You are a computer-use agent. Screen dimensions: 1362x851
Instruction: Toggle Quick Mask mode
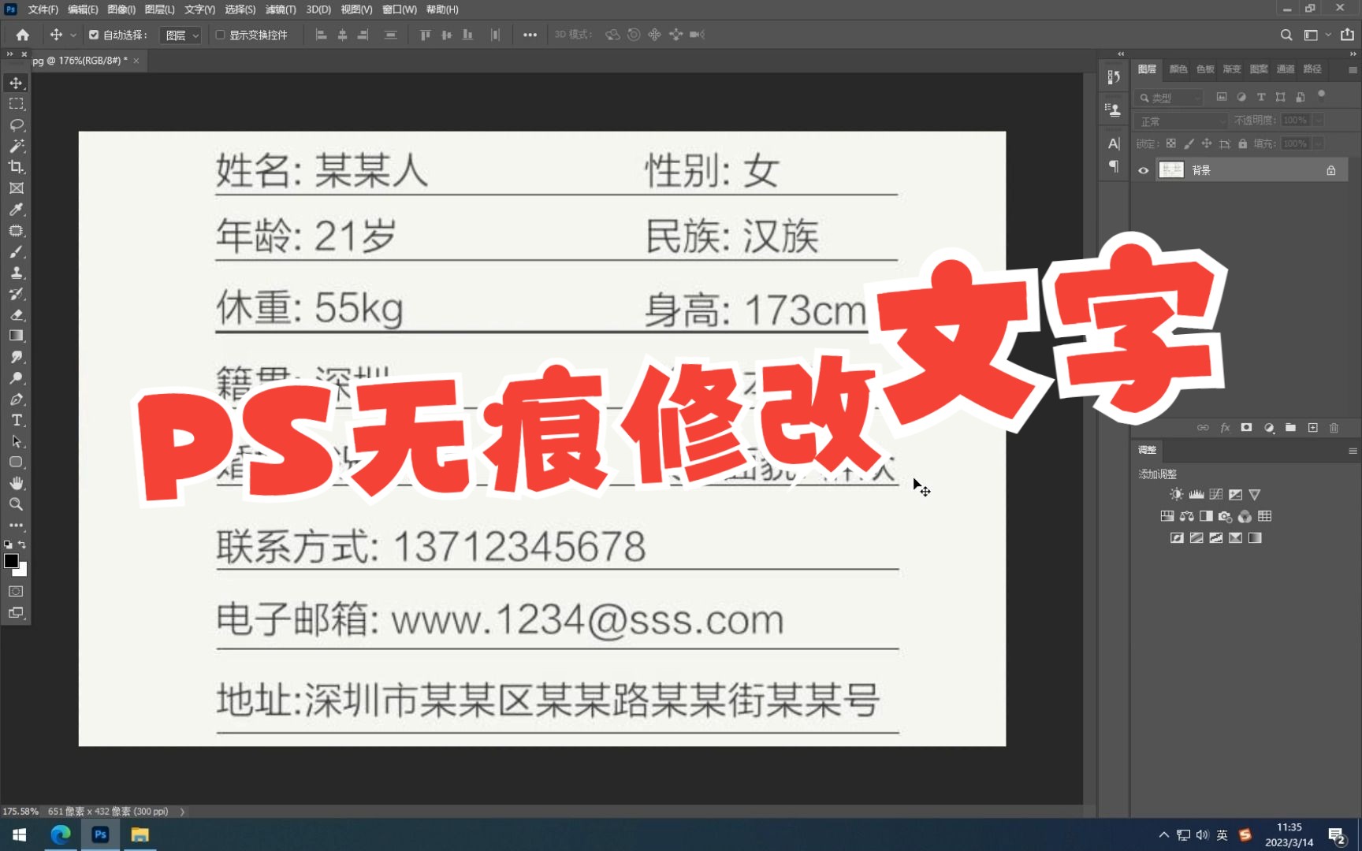point(16,591)
